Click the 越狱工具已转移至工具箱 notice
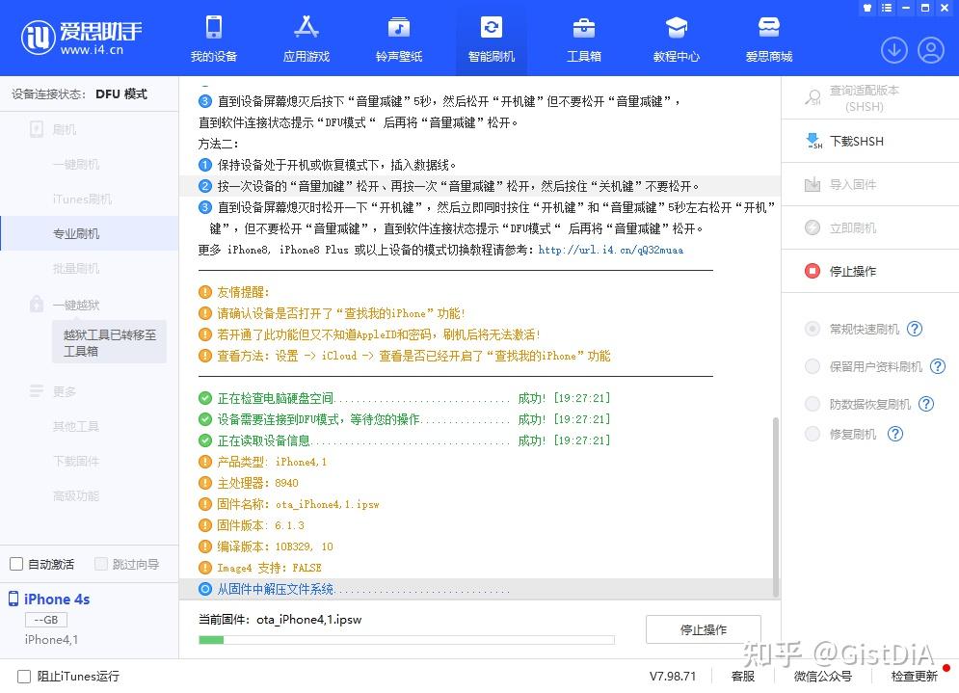This screenshot has height=693, width=959. coord(110,342)
